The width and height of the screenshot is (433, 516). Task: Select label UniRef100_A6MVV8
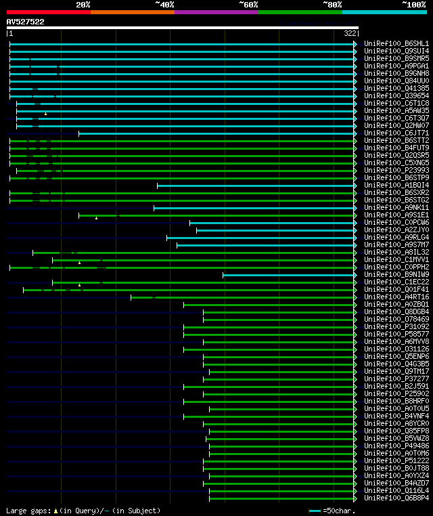coord(396,341)
